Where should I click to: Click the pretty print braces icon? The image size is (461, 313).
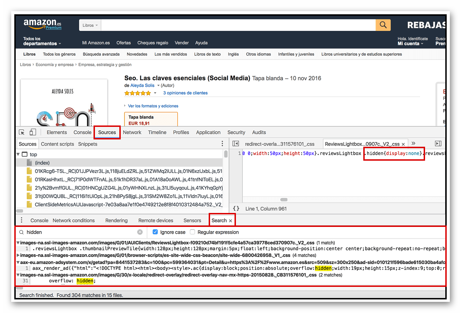pyautogui.click(x=236, y=208)
